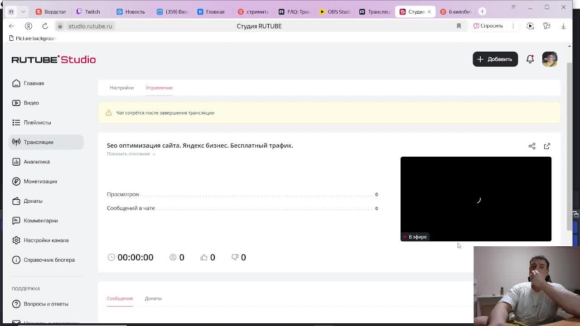Switch to the FAQ: Трансляции browser tab
580x326 pixels.
[295, 11]
